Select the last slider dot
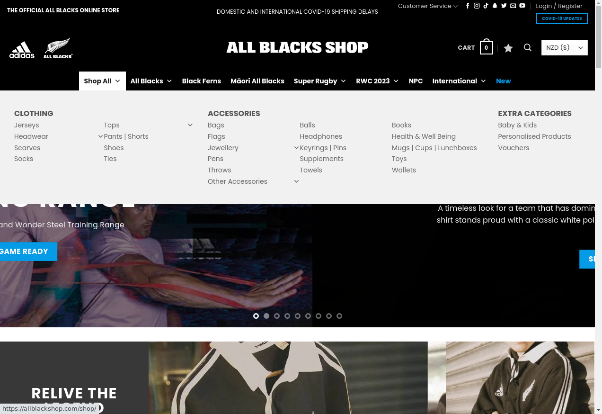This screenshot has width=602, height=414. (x=339, y=316)
